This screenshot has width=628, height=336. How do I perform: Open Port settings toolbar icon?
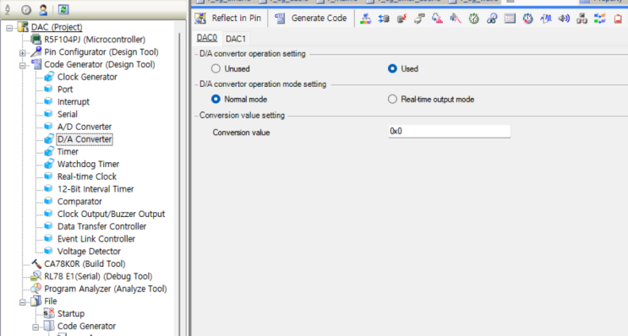(x=384, y=19)
